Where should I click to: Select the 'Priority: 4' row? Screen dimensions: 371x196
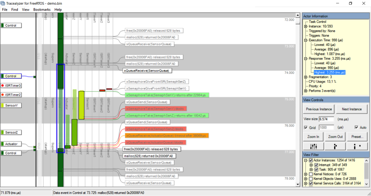(315, 86)
